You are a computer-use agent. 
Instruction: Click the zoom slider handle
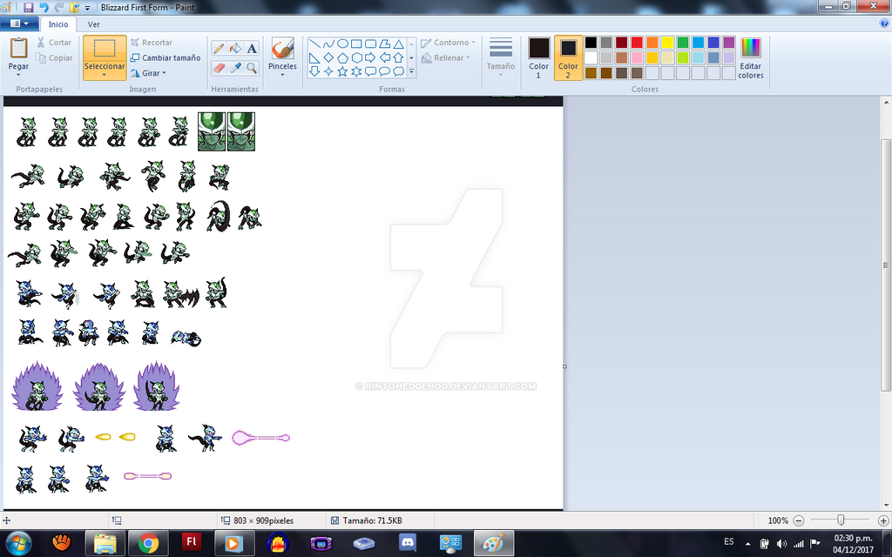841,520
